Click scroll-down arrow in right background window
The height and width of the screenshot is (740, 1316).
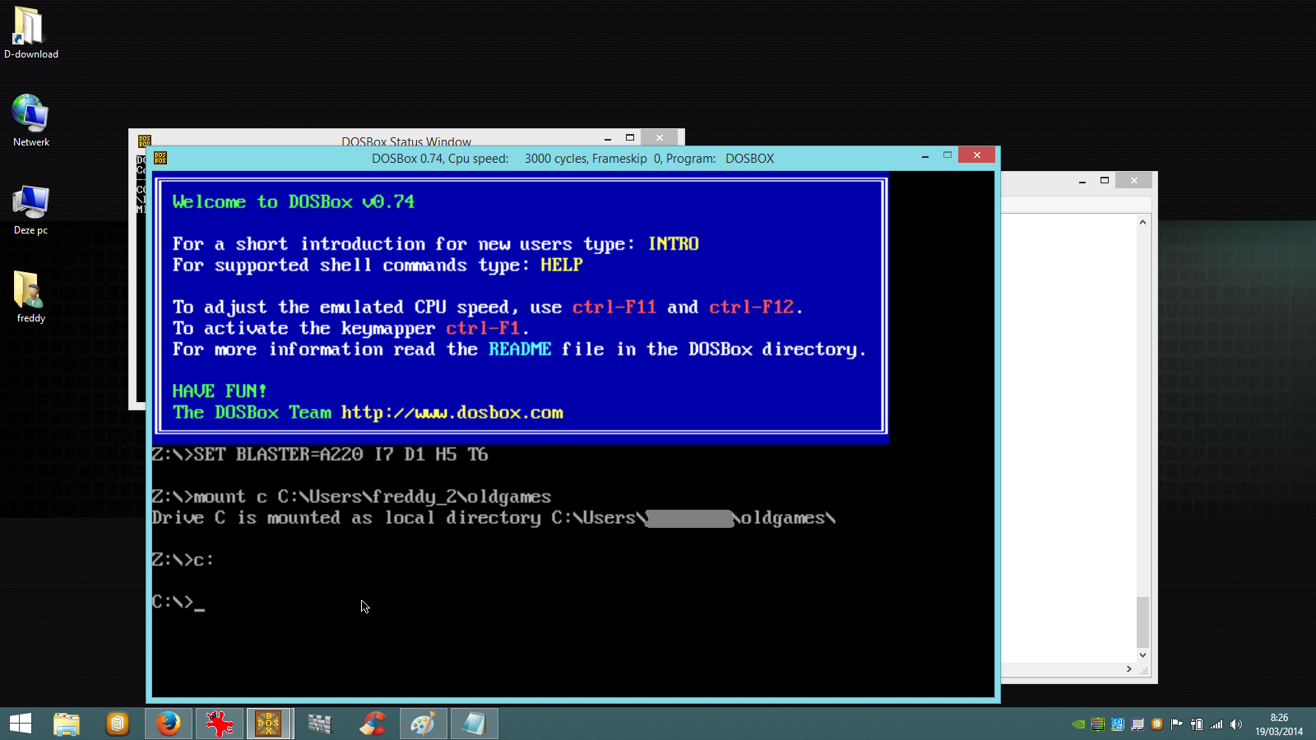(1142, 655)
